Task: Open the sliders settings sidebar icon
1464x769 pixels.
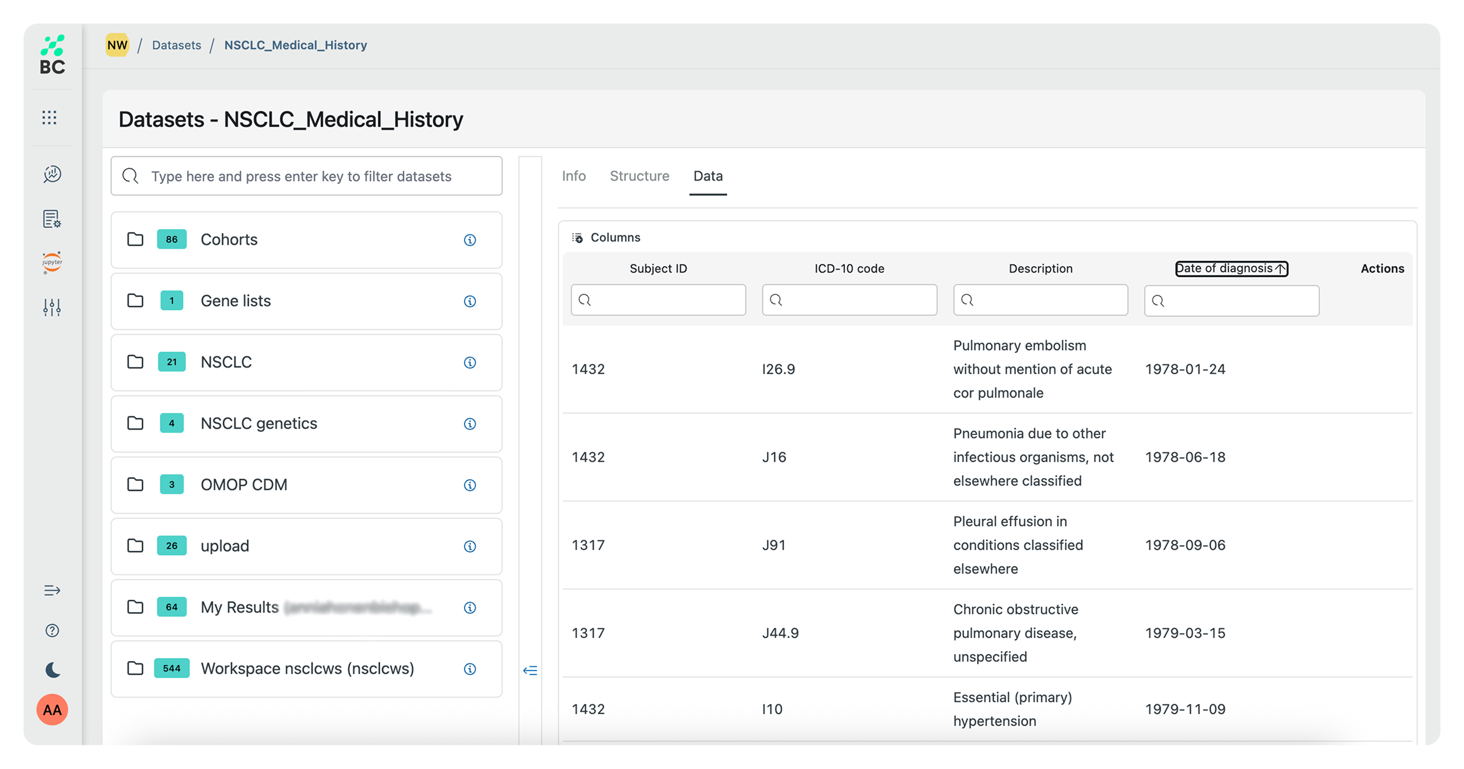Action: (x=52, y=307)
